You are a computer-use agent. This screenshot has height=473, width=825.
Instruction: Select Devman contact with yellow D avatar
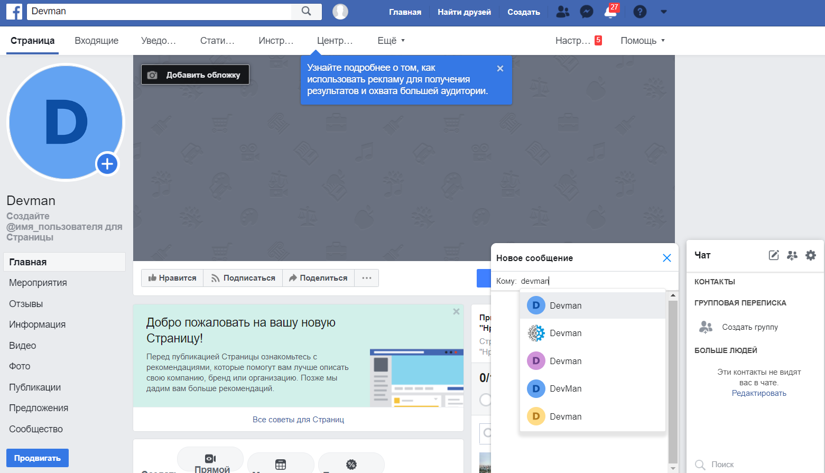592,416
